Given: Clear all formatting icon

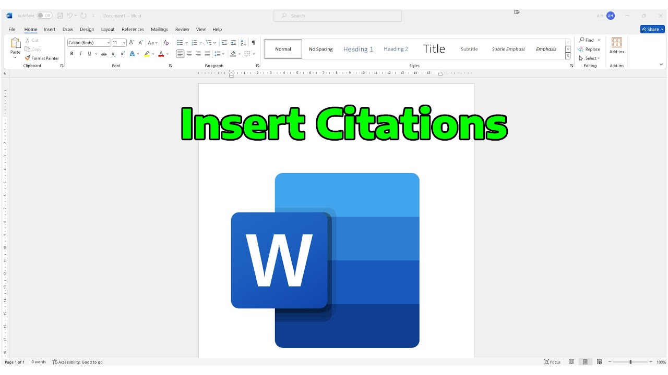Looking at the screenshot, I should click(x=166, y=43).
